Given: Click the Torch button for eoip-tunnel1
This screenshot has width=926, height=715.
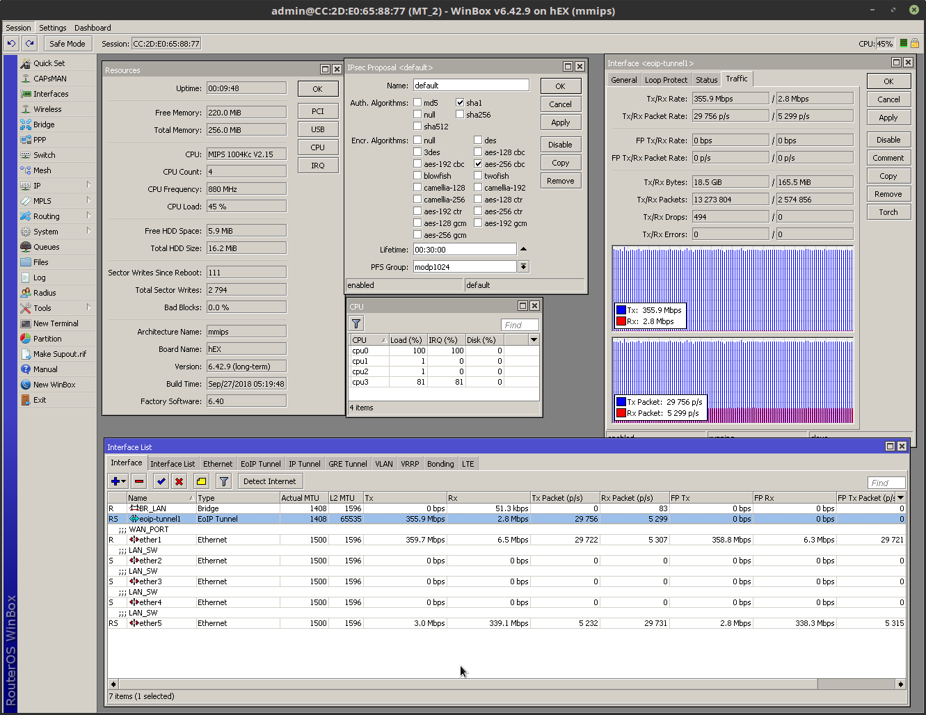Looking at the screenshot, I should coord(888,212).
